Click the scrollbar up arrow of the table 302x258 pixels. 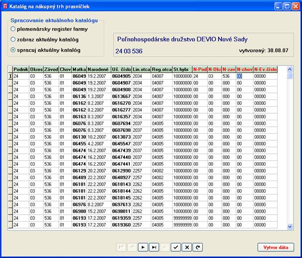(290, 69)
